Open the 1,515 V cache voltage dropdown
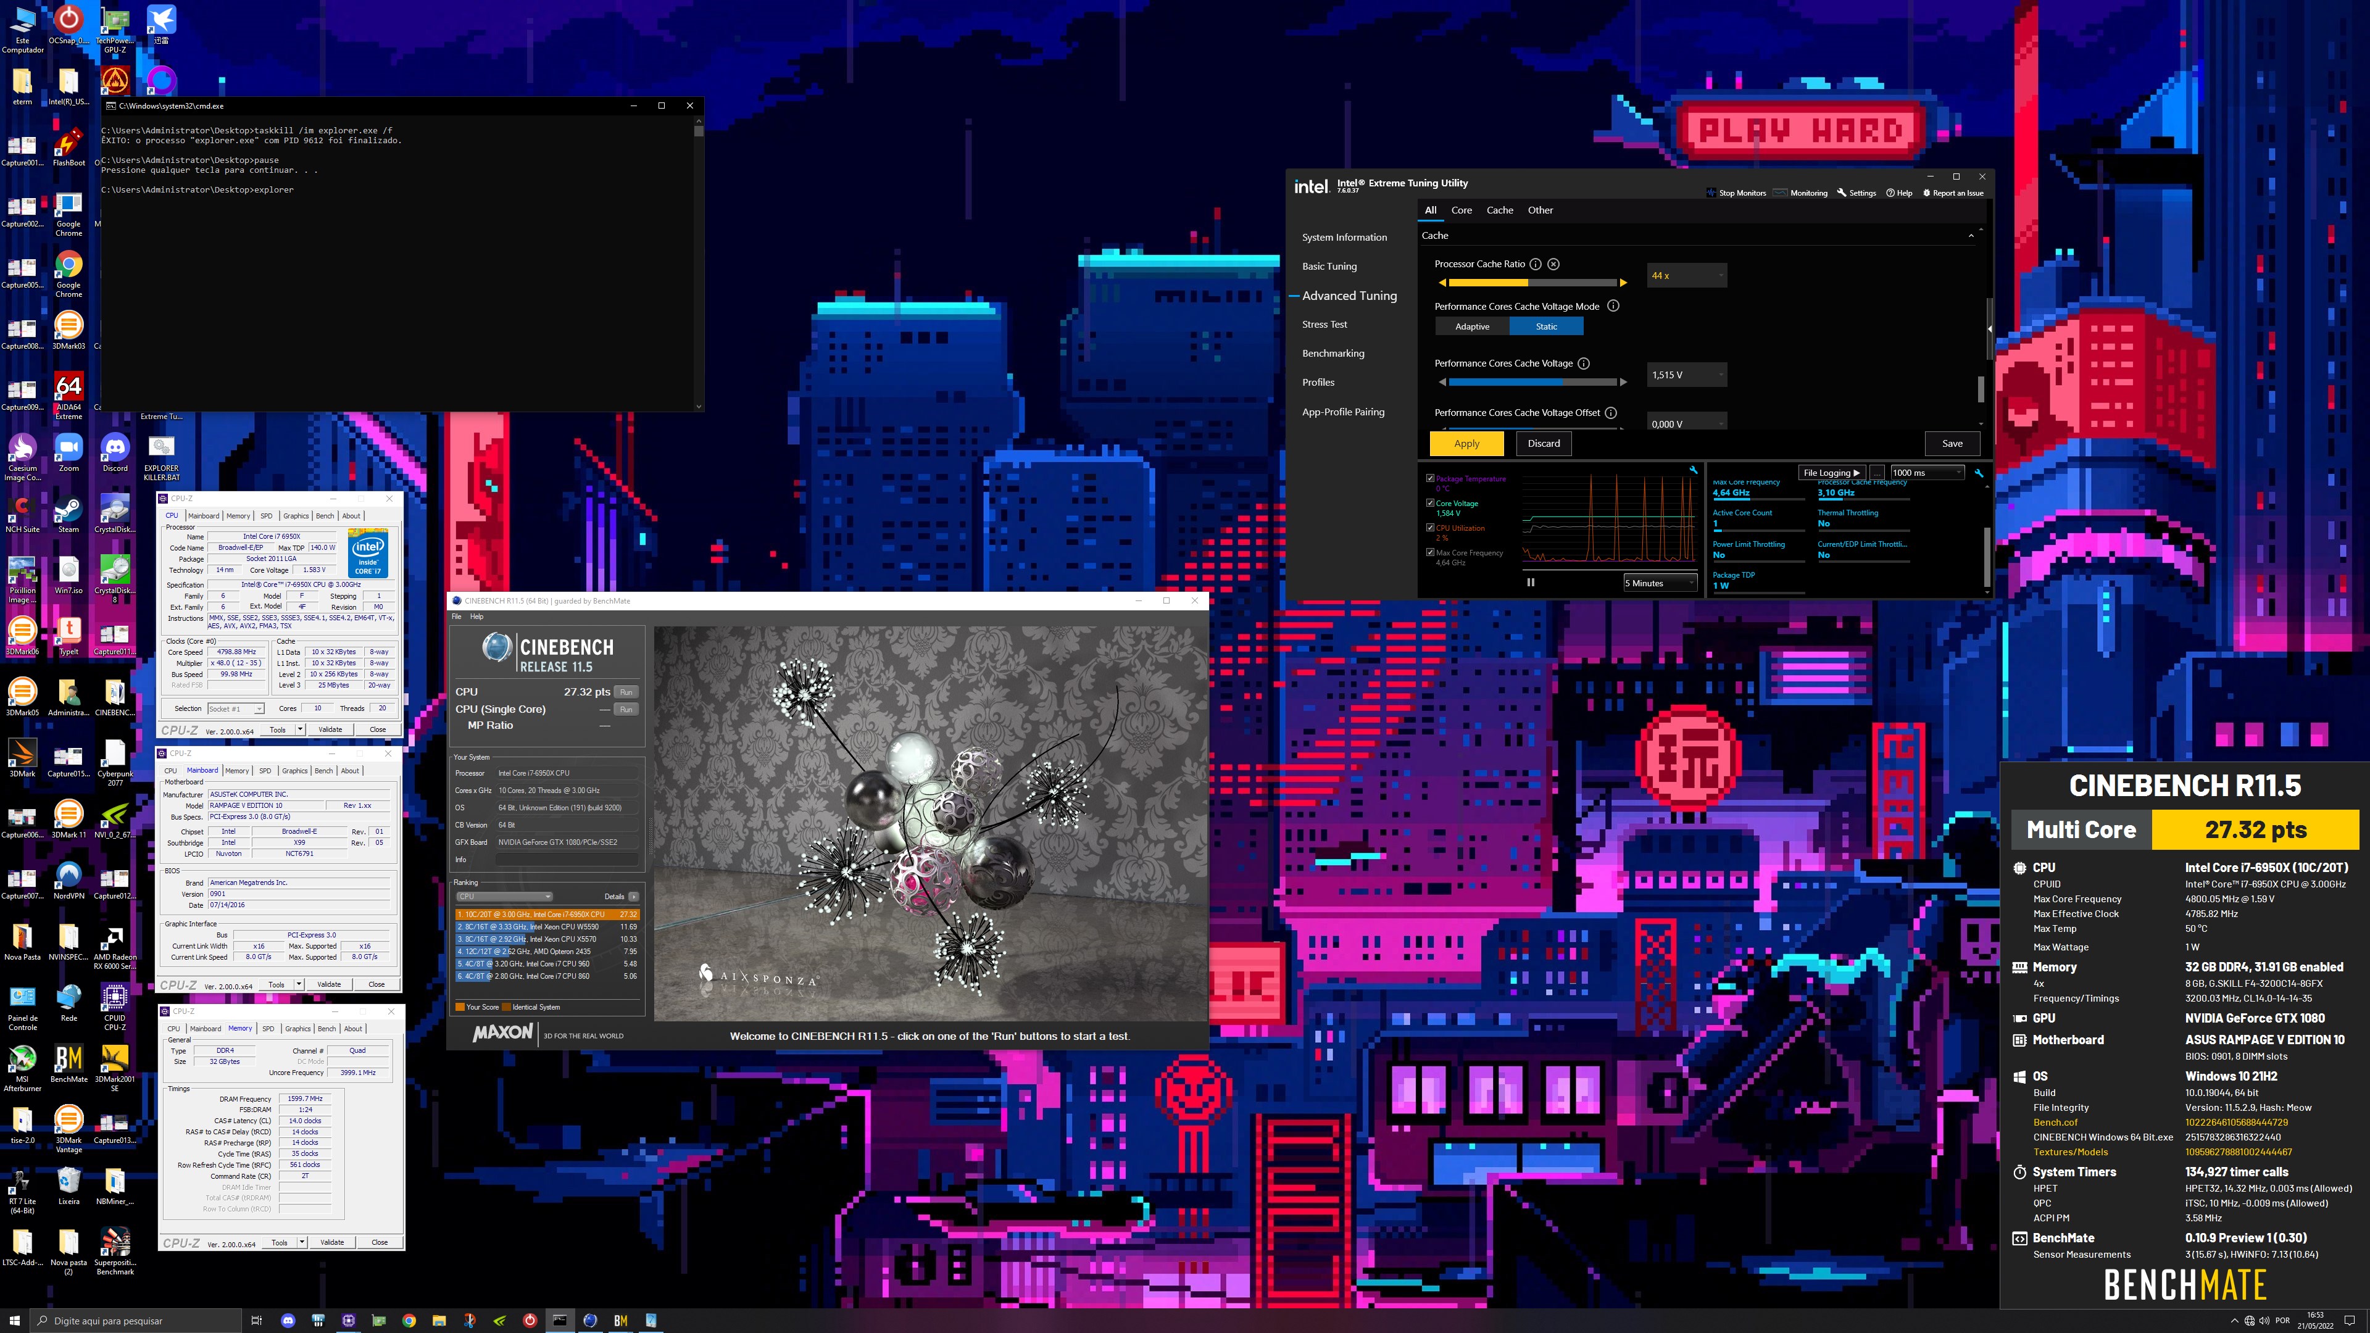This screenshot has height=1333, width=2370. [1686, 375]
